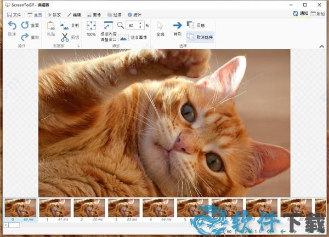Click the Copy (复制) icon
This screenshot has width=329, height=237.
click(x=65, y=25)
